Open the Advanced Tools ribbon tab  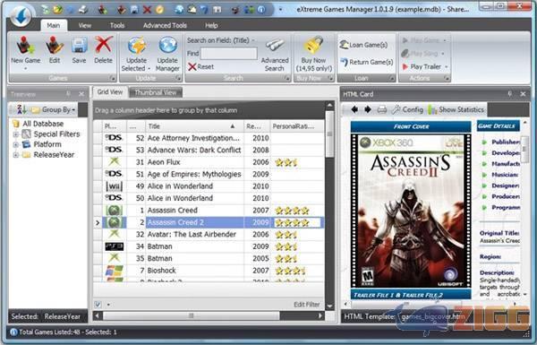[165, 25]
